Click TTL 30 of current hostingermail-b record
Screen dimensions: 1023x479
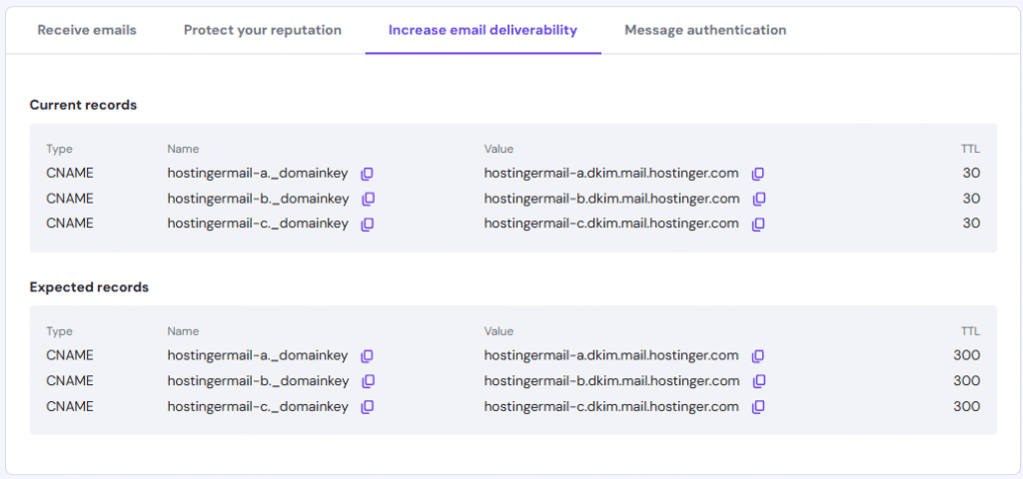[971, 199]
